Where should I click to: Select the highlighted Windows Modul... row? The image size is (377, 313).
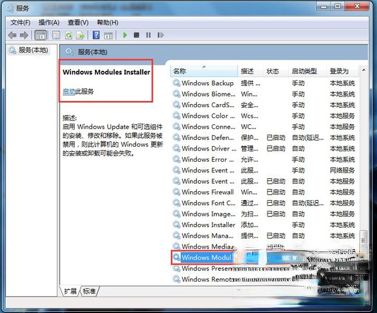(265, 258)
